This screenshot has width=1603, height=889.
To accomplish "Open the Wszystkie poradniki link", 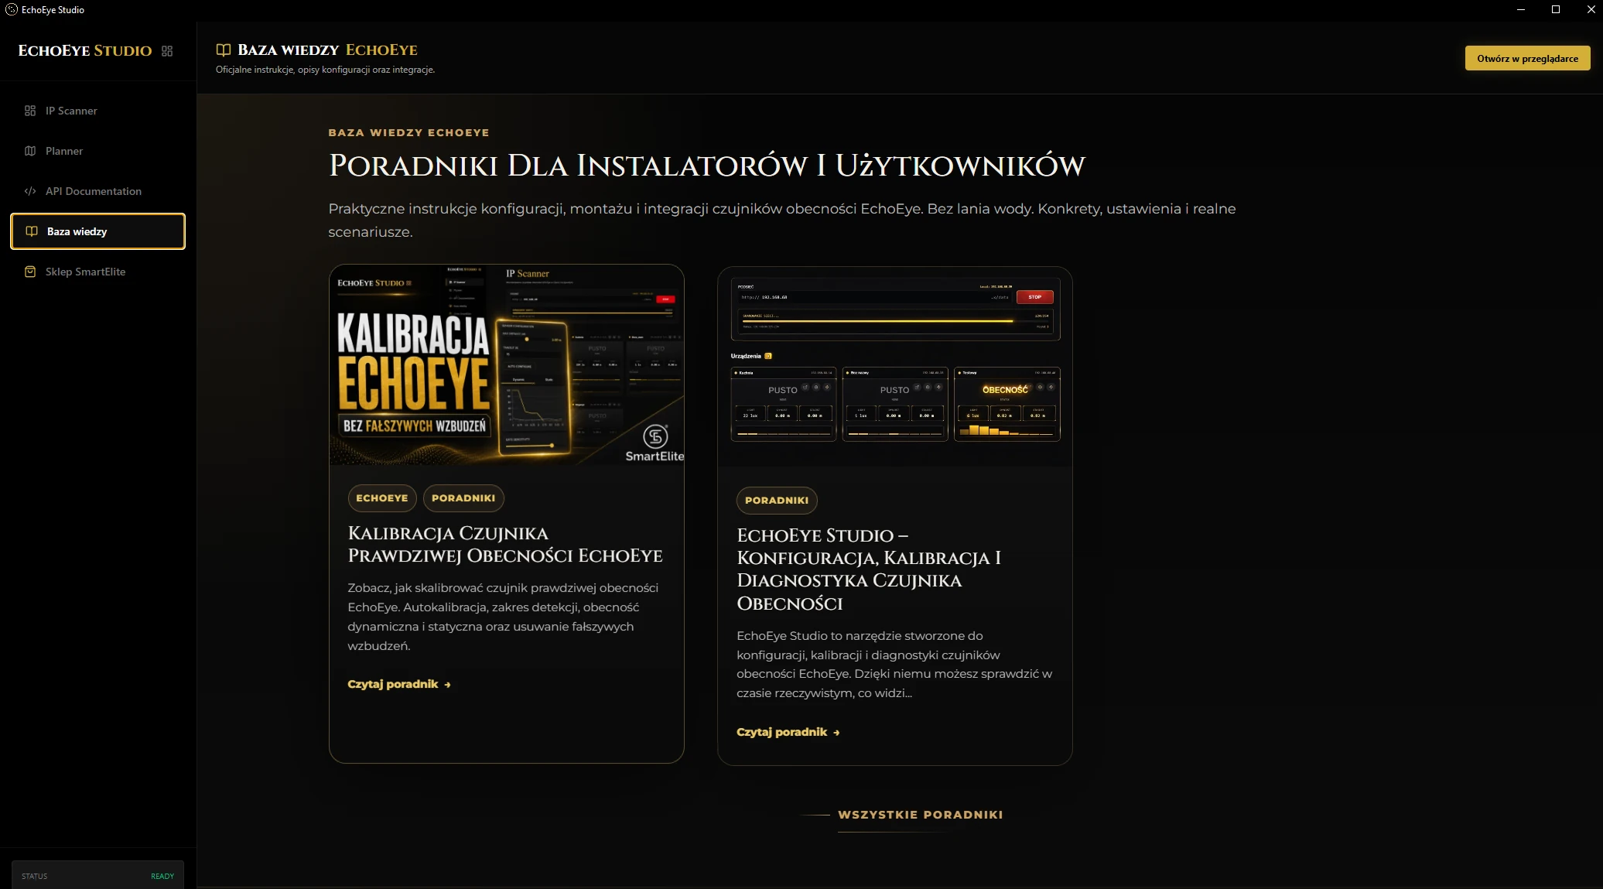I will [920, 815].
